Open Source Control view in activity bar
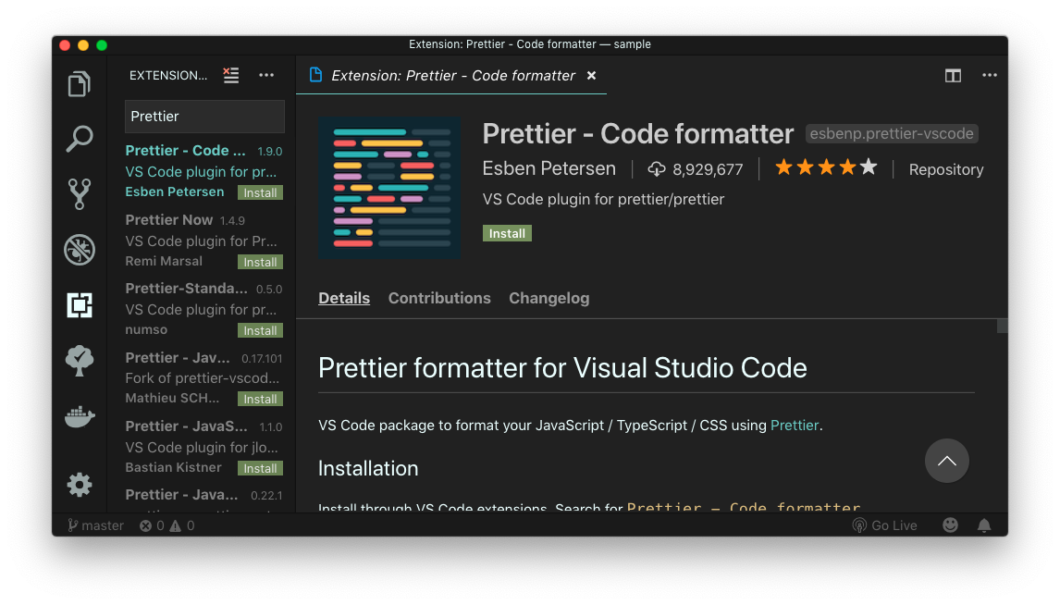 point(80,194)
